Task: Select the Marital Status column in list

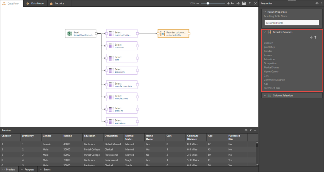Action: pos(271,67)
